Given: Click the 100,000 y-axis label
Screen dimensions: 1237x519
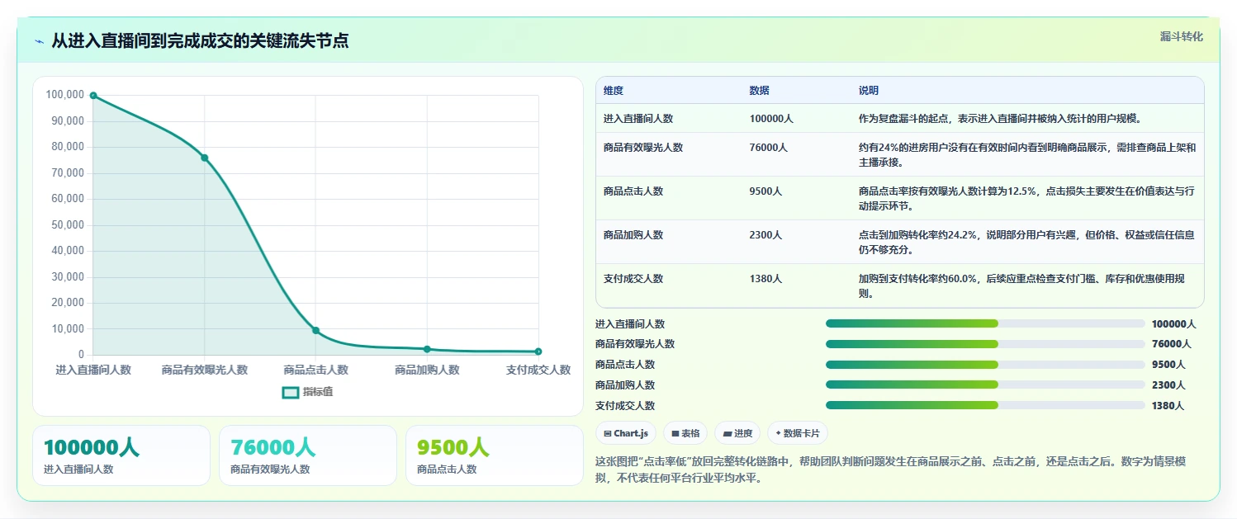Looking at the screenshot, I should pyautogui.click(x=65, y=95).
